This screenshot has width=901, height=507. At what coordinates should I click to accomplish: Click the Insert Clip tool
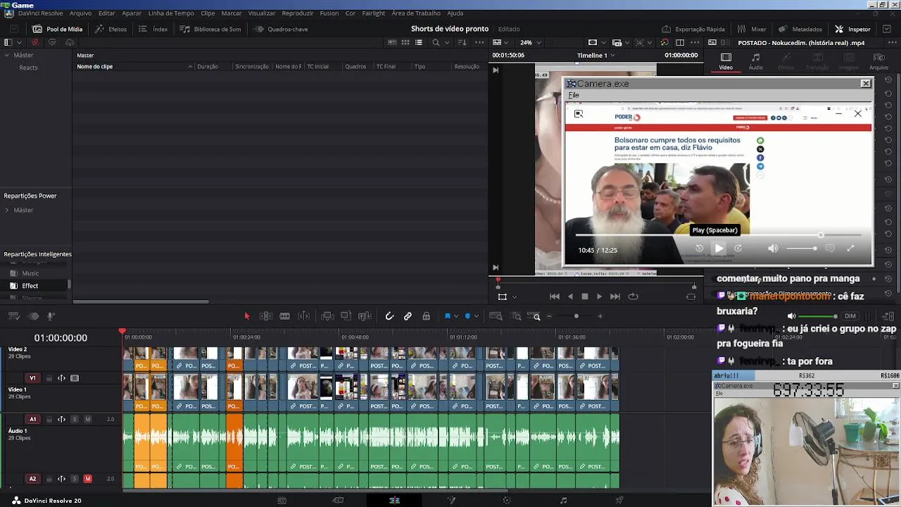click(327, 316)
